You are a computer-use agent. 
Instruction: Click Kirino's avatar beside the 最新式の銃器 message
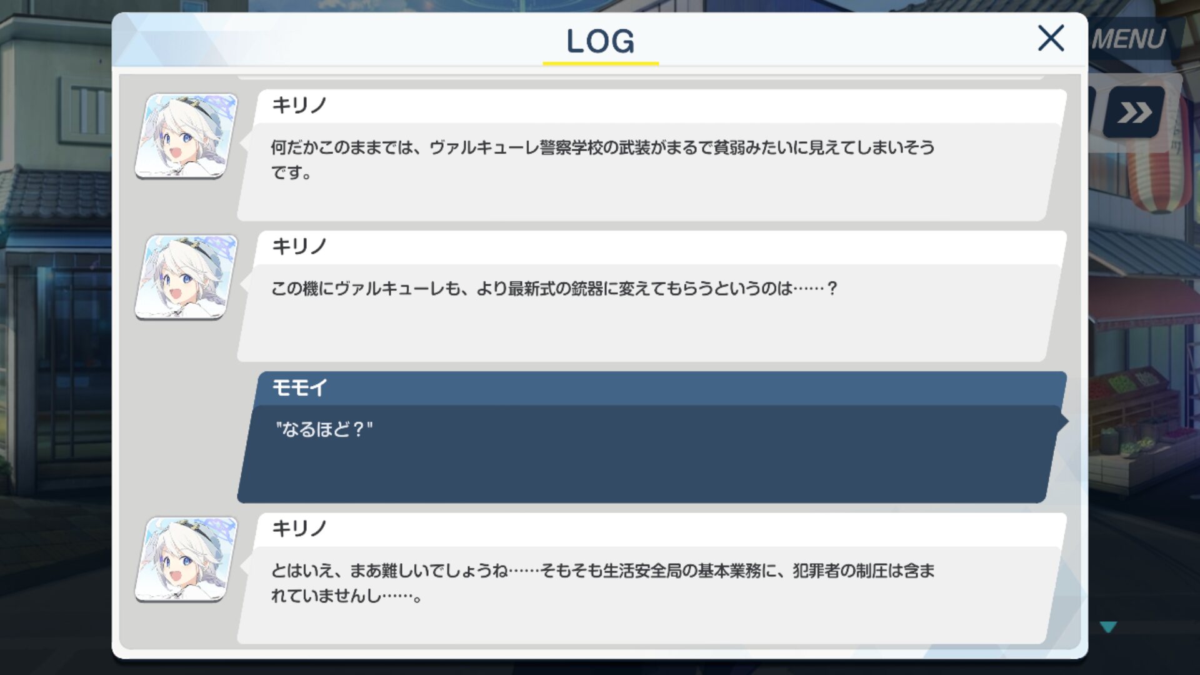(x=186, y=277)
